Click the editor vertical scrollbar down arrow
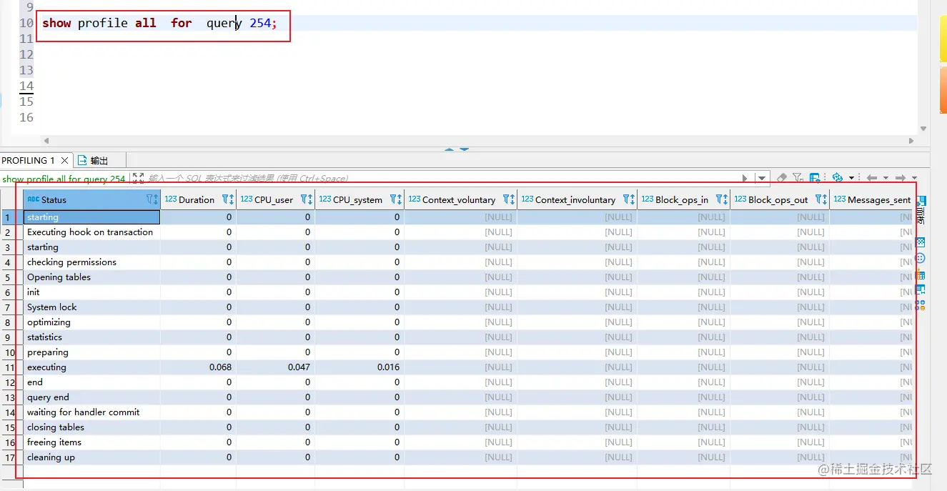 (x=924, y=129)
